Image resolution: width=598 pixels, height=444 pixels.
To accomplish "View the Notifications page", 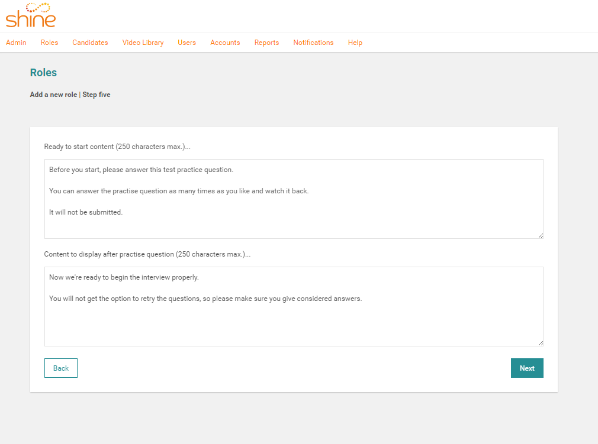I will pyautogui.click(x=313, y=43).
